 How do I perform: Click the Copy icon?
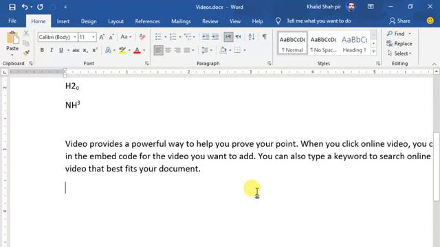click(26, 43)
